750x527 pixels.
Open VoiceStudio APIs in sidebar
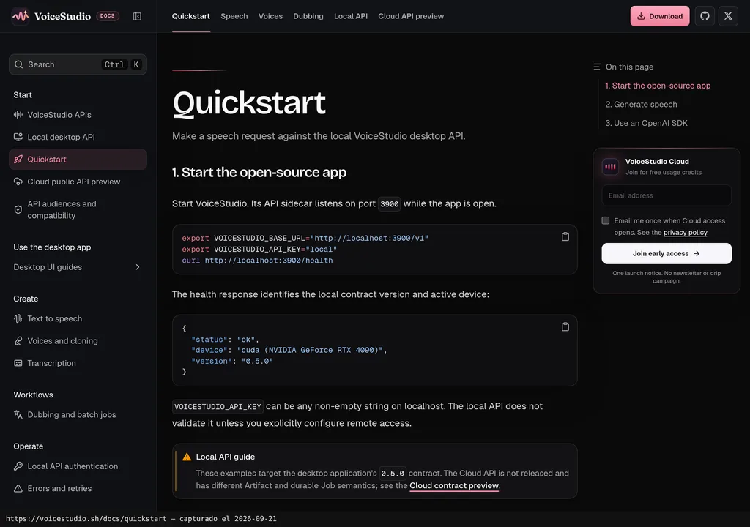pos(78,115)
